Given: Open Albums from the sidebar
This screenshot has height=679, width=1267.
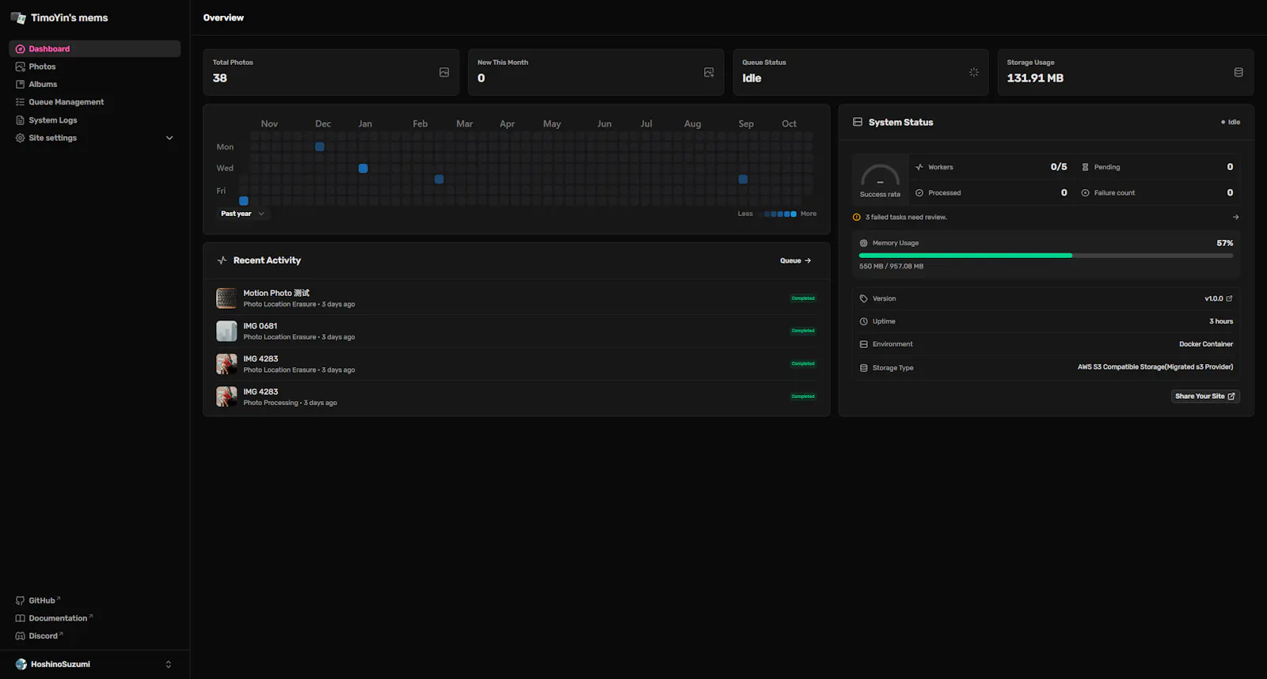Looking at the screenshot, I should pos(94,84).
